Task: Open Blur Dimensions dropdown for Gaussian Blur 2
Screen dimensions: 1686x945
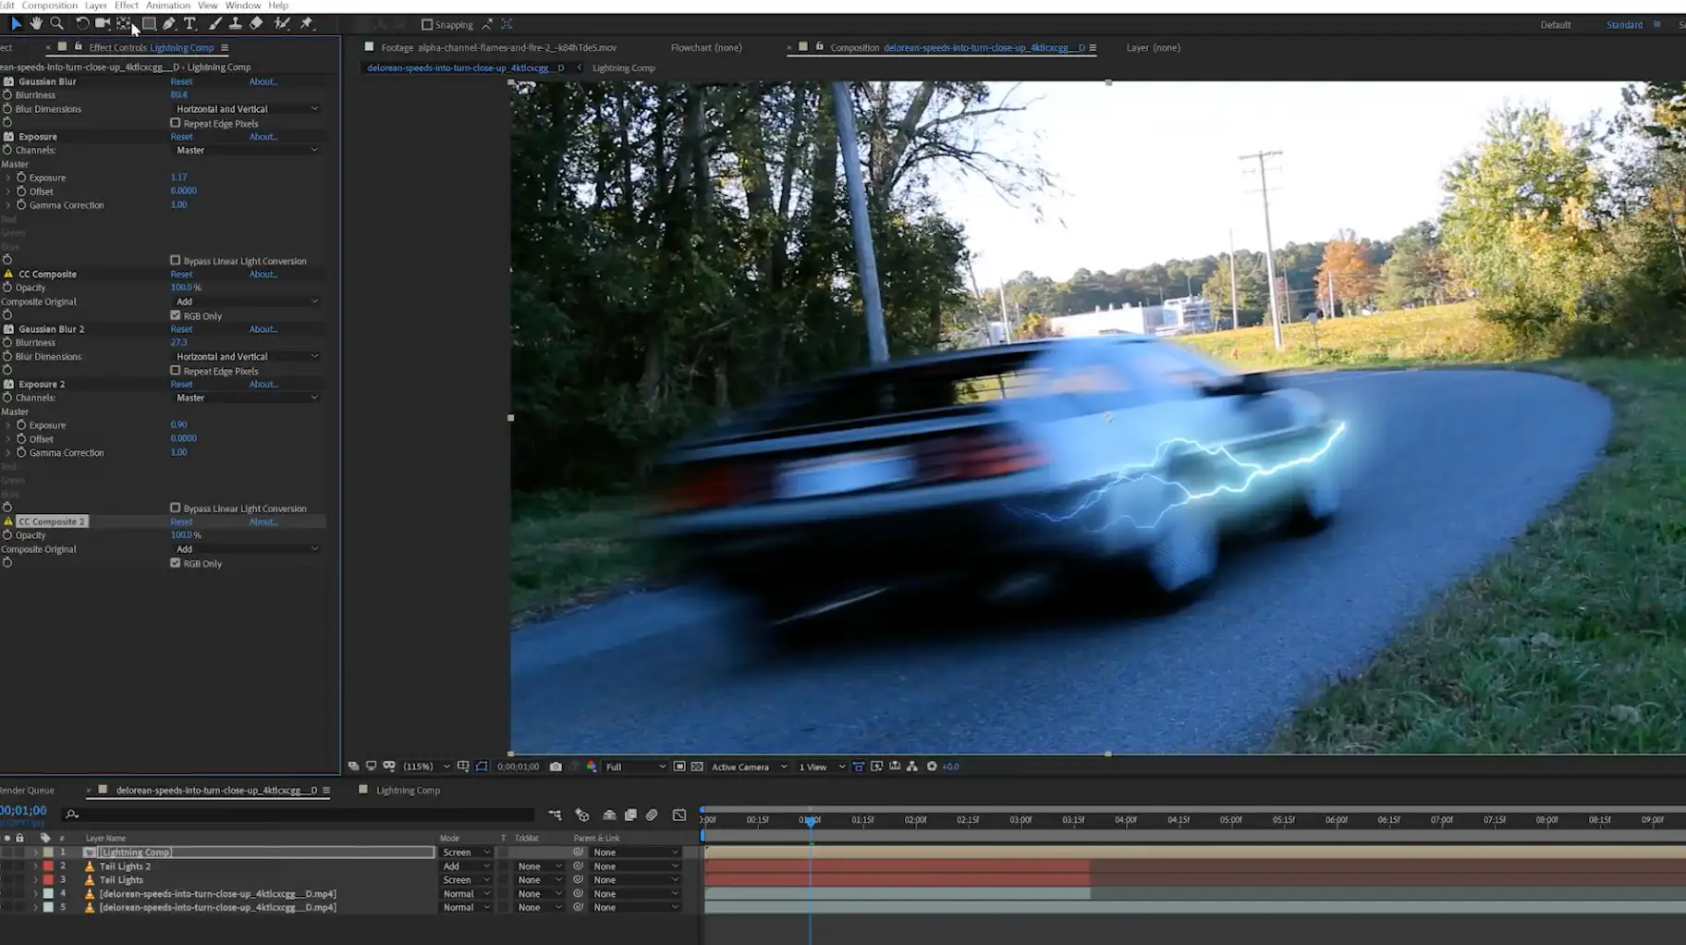Action: (x=246, y=357)
